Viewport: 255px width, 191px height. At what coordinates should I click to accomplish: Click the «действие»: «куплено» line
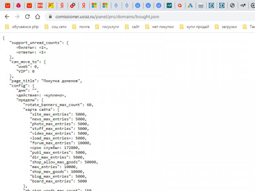tap(41, 95)
